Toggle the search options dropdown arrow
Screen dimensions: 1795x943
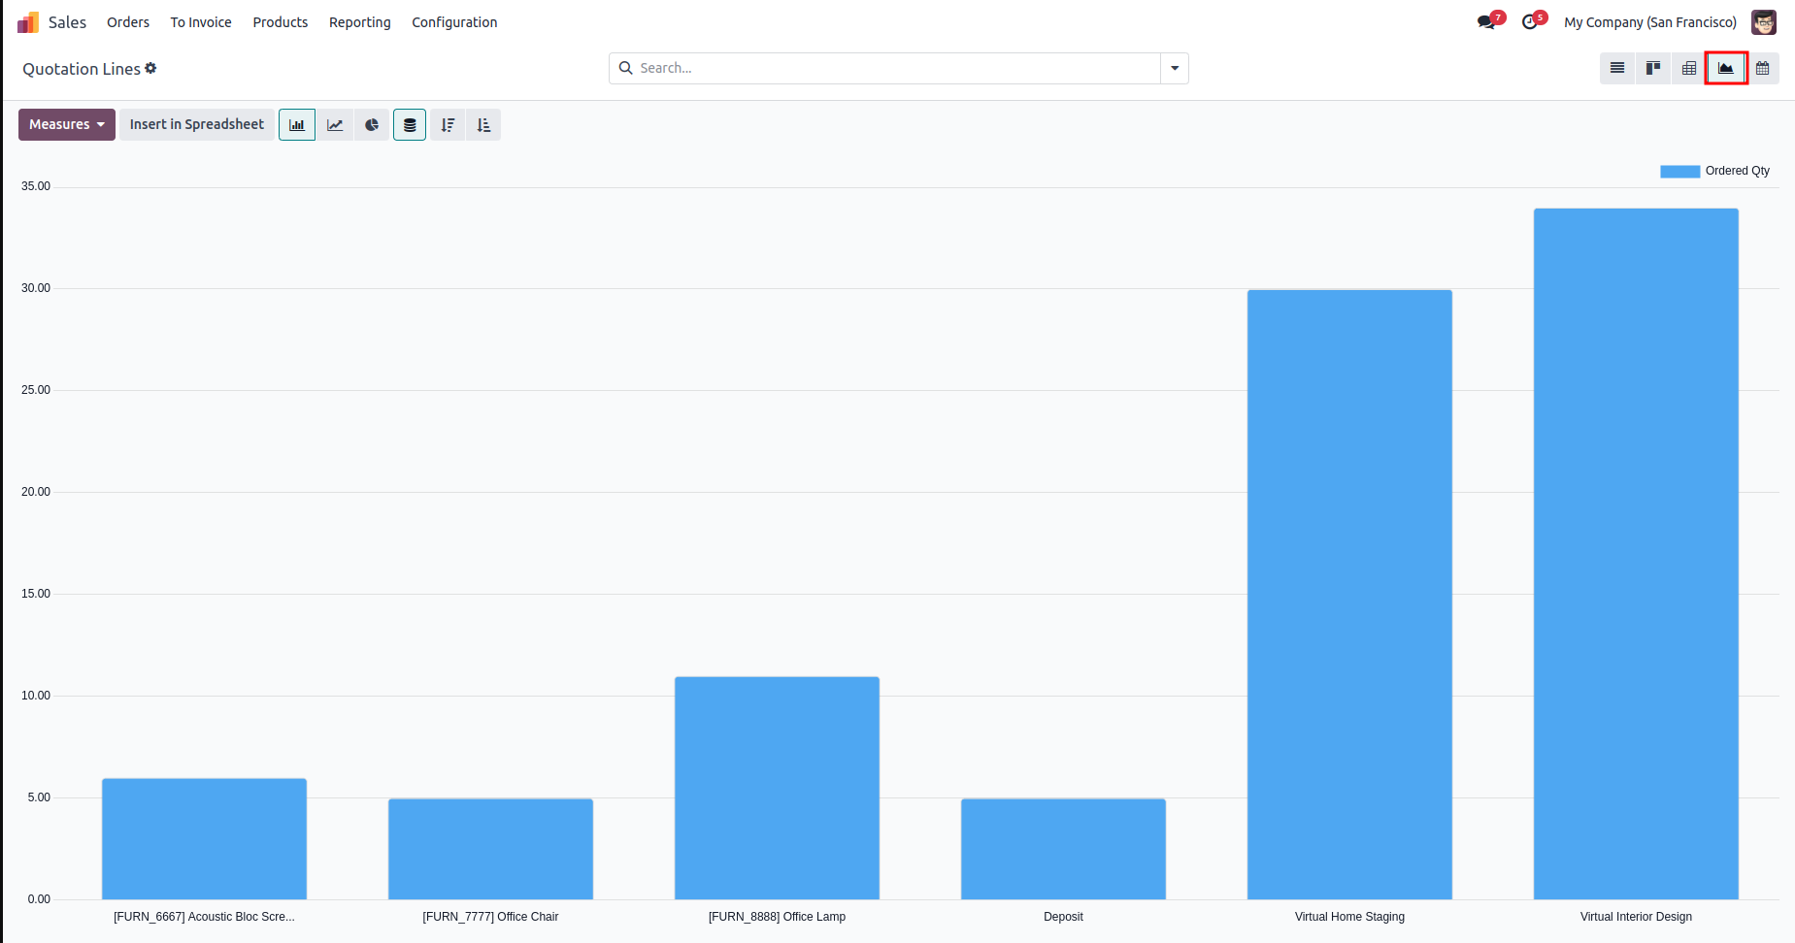click(x=1175, y=68)
